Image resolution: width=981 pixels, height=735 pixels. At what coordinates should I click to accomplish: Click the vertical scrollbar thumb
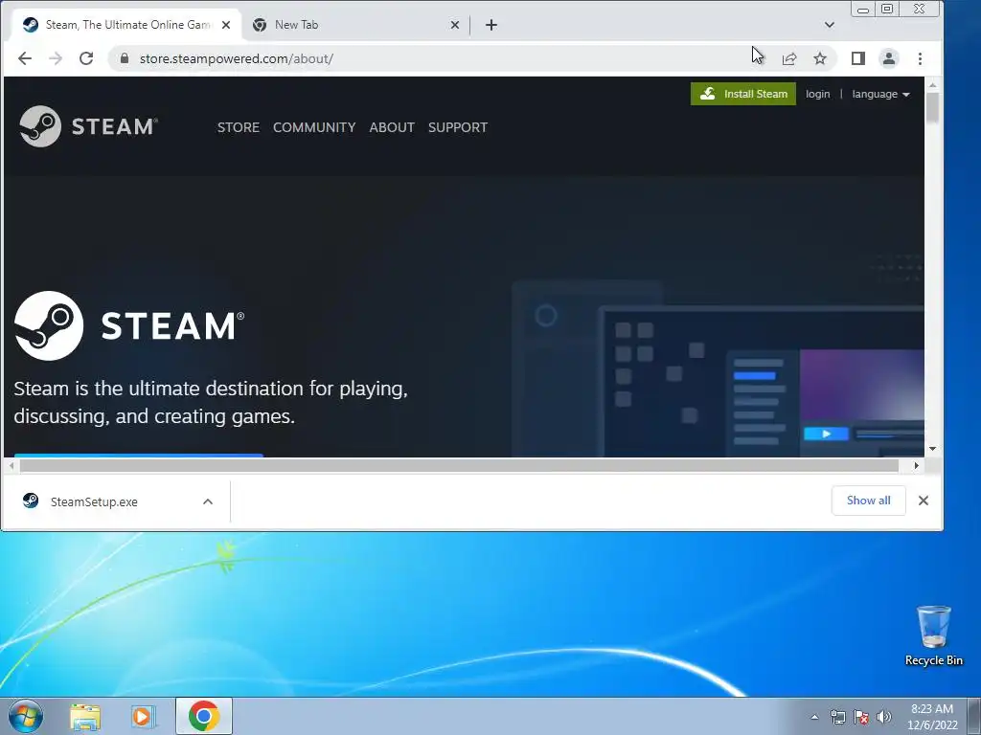[932, 107]
